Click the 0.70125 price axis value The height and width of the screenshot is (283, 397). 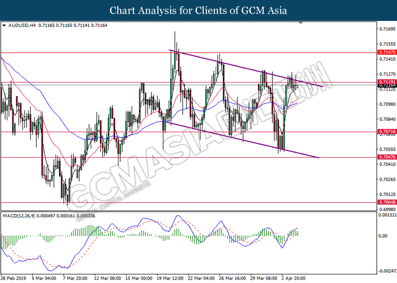click(387, 194)
